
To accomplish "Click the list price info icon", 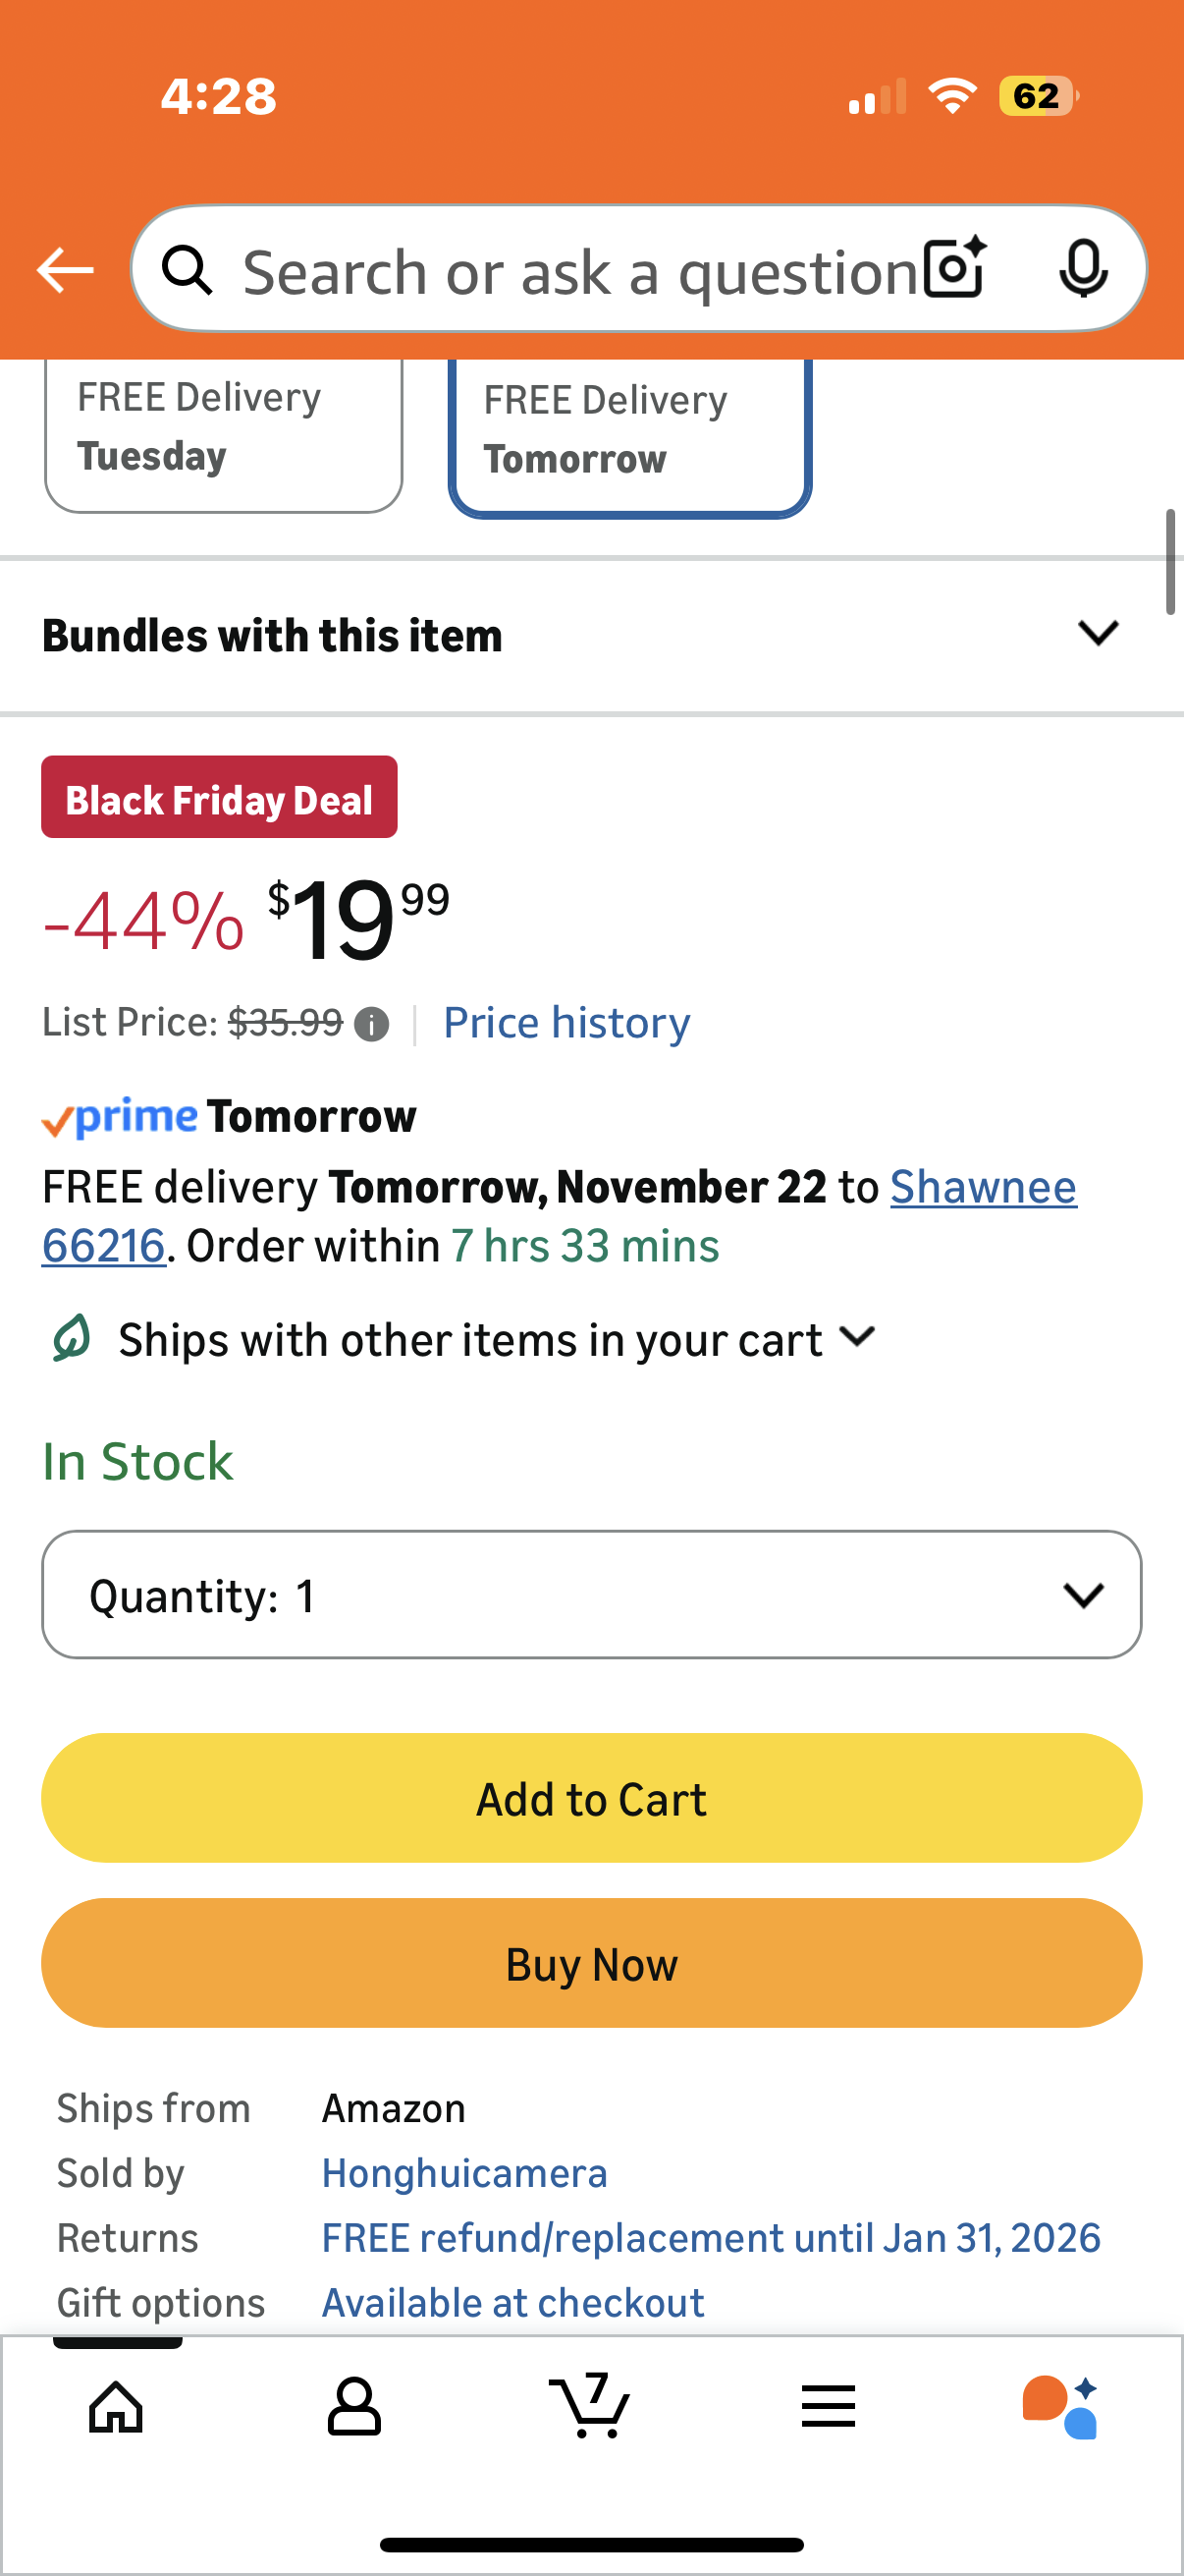I will coord(372,1025).
